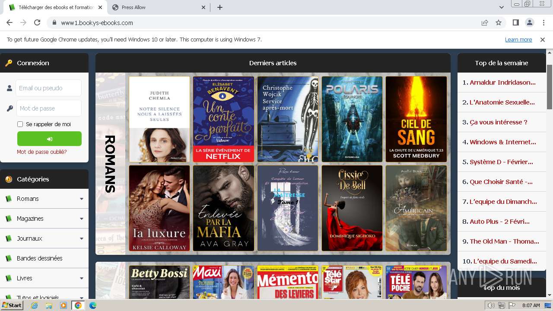This screenshot has height=311, width=553.
Task: Click the address bar URL
Action: [x=97, y=22]
